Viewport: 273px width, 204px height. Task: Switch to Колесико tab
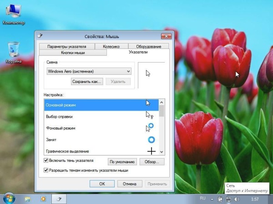[x=111, y=46]
